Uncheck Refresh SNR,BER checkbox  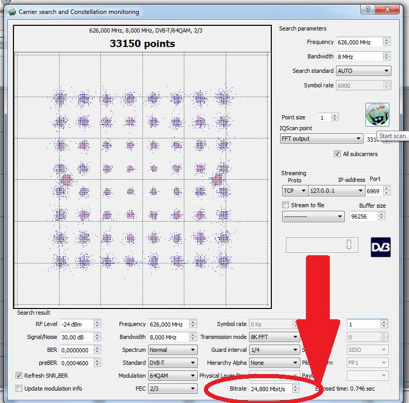(19, 376)
